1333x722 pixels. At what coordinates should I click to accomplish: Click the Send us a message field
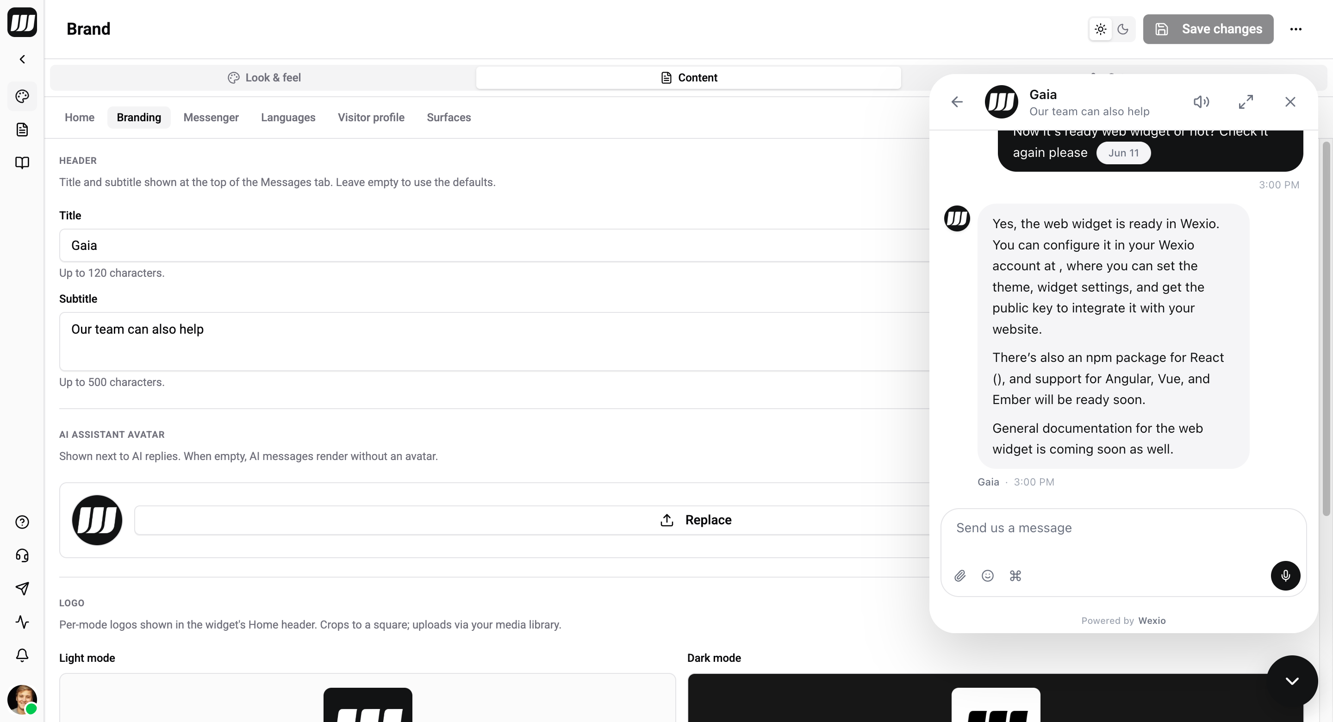pos(1123,529)
